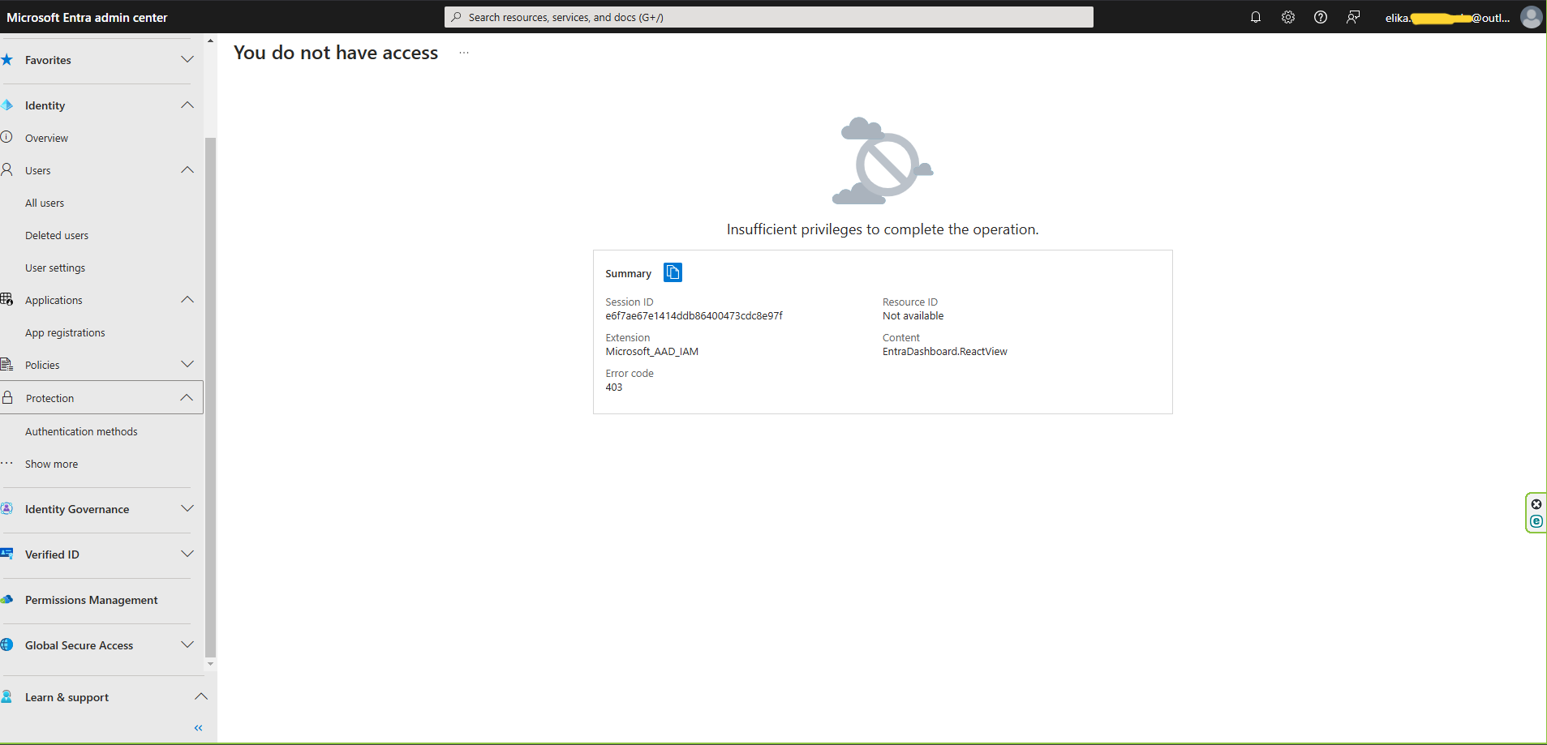Click the ellipsis next to page title
This screenshot has height=745, width=1547.
464,53
